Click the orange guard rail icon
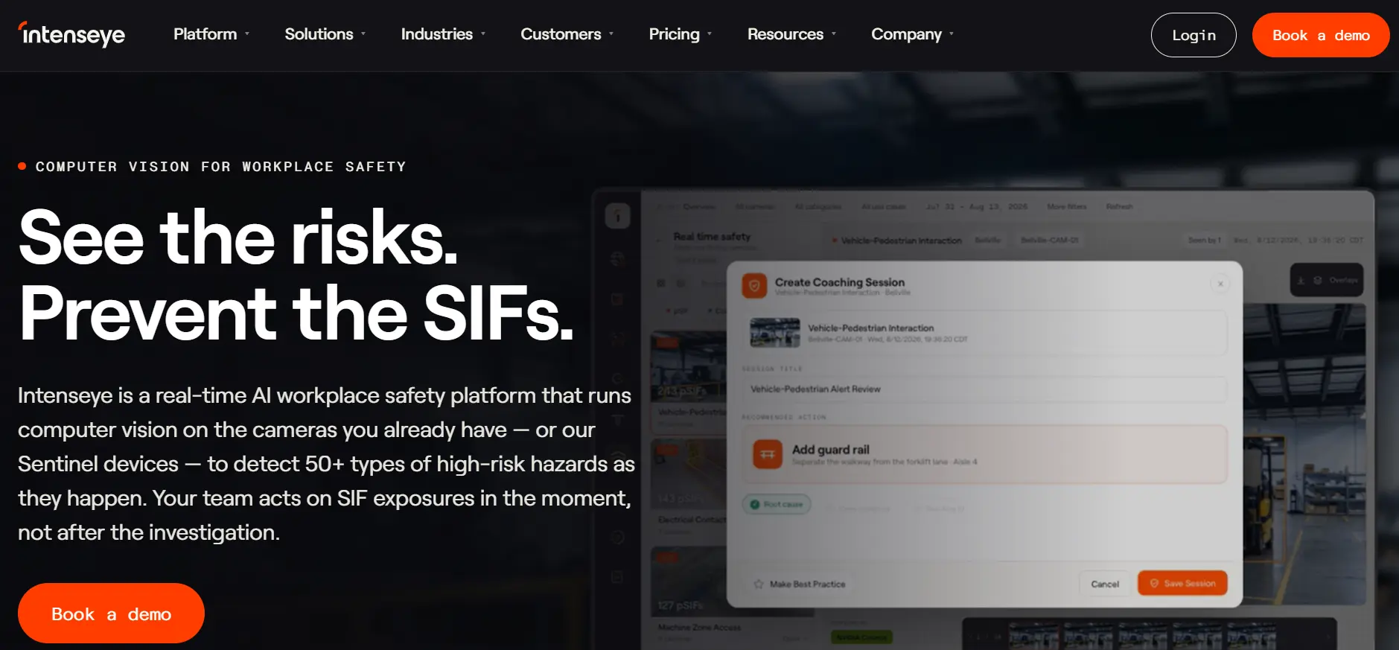1399x650 pixels. click(768, 454)
